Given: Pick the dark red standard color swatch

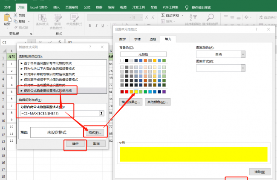Looking at the screenshot, I should pos(122,92).
